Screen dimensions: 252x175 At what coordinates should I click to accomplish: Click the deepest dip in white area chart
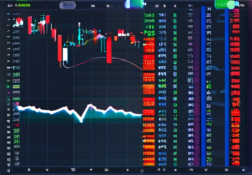point(81,119)
